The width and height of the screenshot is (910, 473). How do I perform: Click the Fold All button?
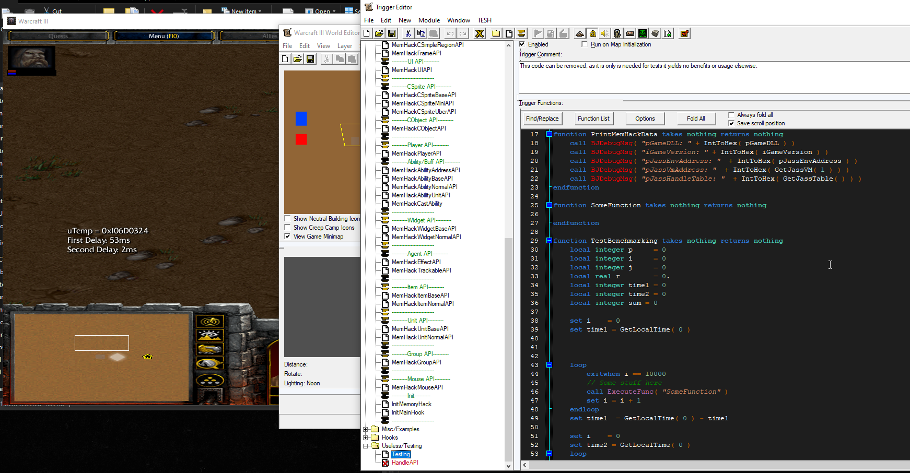coord(696,119)
